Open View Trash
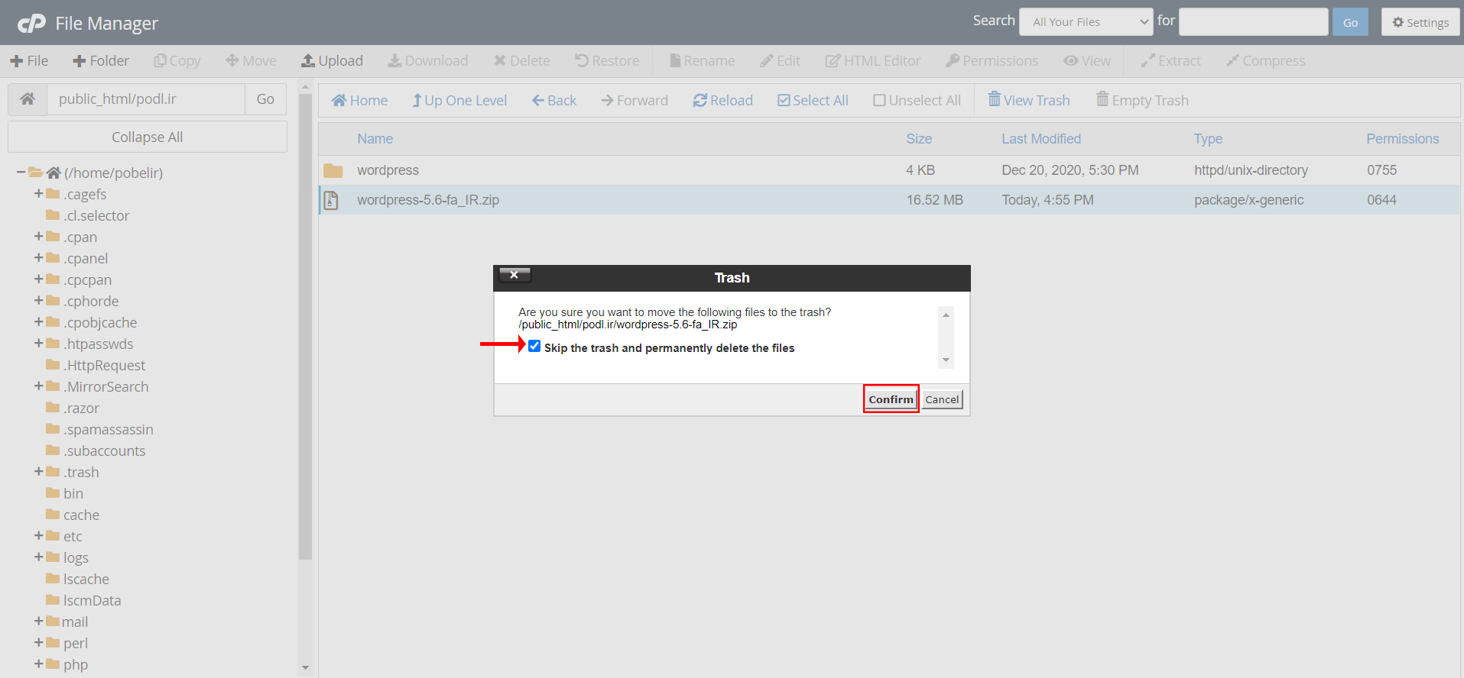1464x678 pixels. [1029, 101]
